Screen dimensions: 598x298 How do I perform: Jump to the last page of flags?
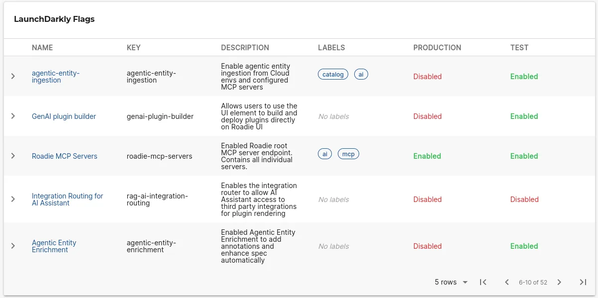pos(583,282)
